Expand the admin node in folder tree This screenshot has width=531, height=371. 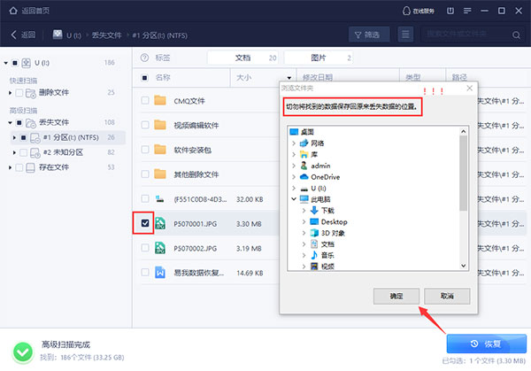tap(294, 165)
